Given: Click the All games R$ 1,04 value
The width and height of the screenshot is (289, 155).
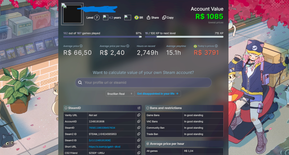Looking at the screenshot, I should pos(189,151).
